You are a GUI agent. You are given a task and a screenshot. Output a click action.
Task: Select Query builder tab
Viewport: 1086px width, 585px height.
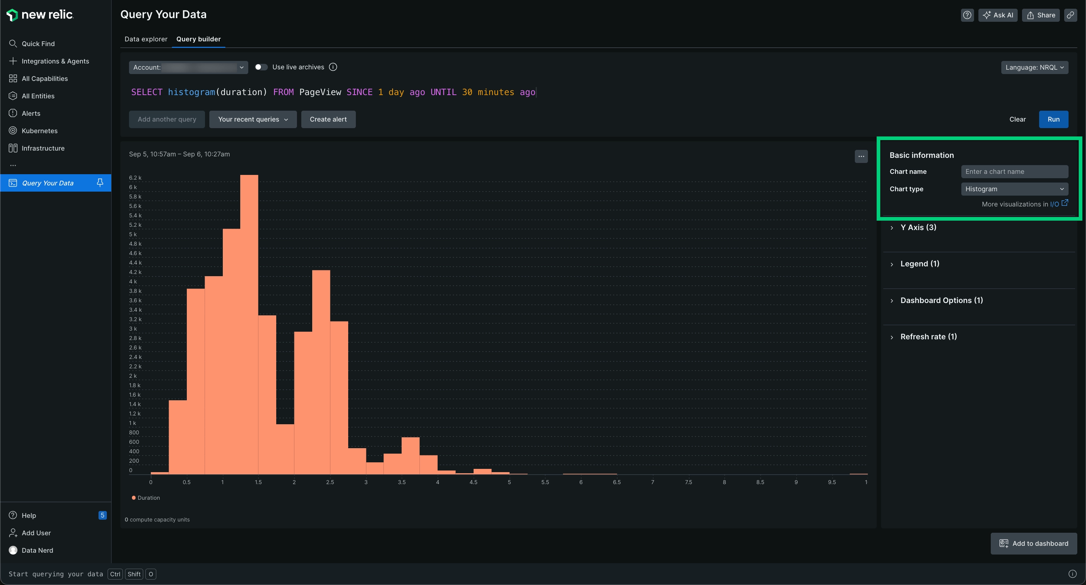pyautogui.click(x=198, y=39)
